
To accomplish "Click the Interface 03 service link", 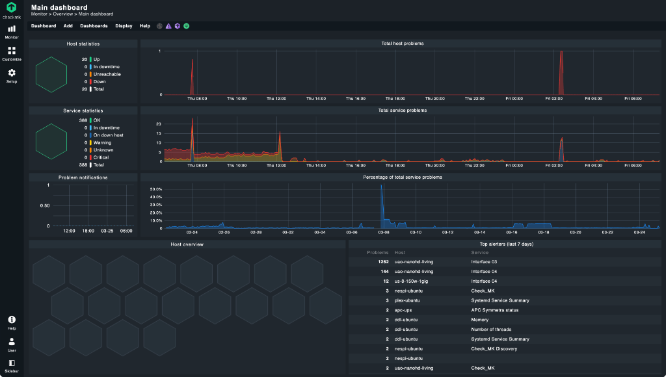I will (x=484, y=262).
